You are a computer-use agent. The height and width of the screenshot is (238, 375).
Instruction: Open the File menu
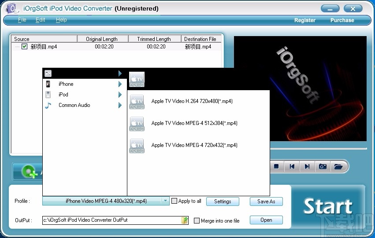click(22, 20)
